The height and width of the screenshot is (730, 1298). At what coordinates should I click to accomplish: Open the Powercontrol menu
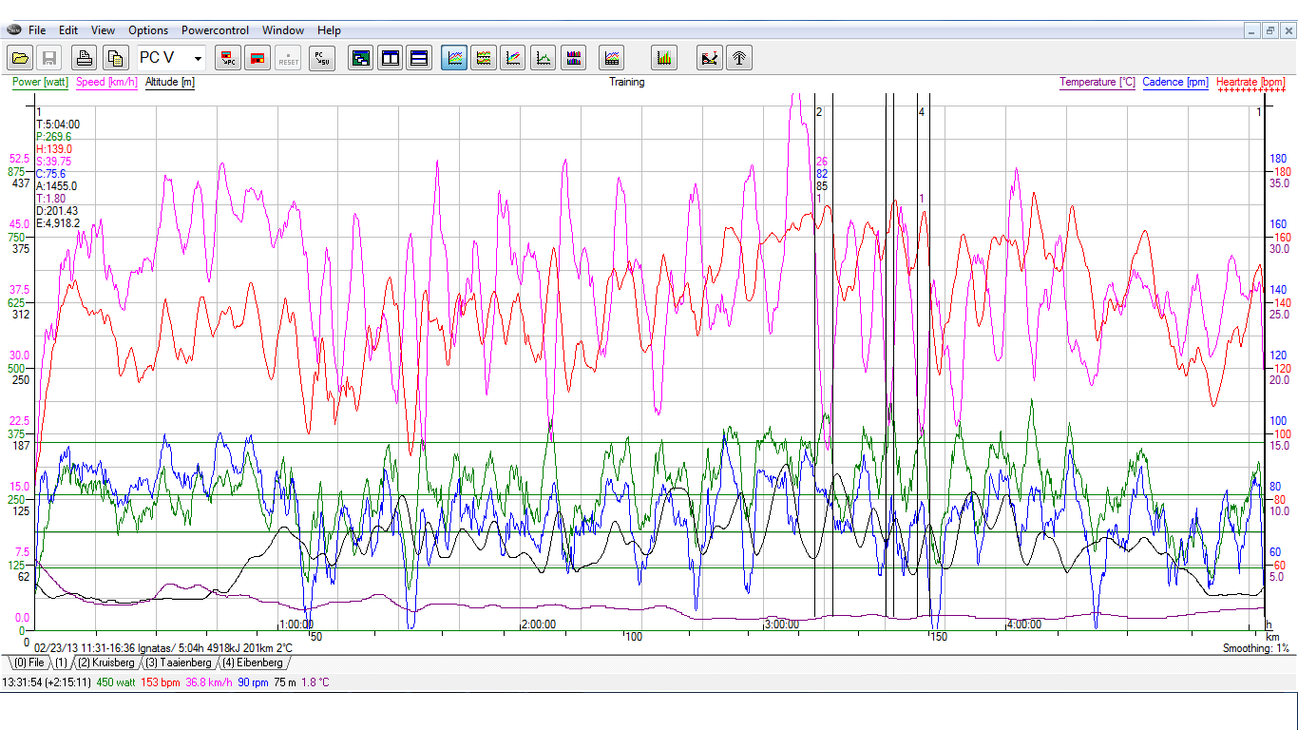(x=215, y=30)
